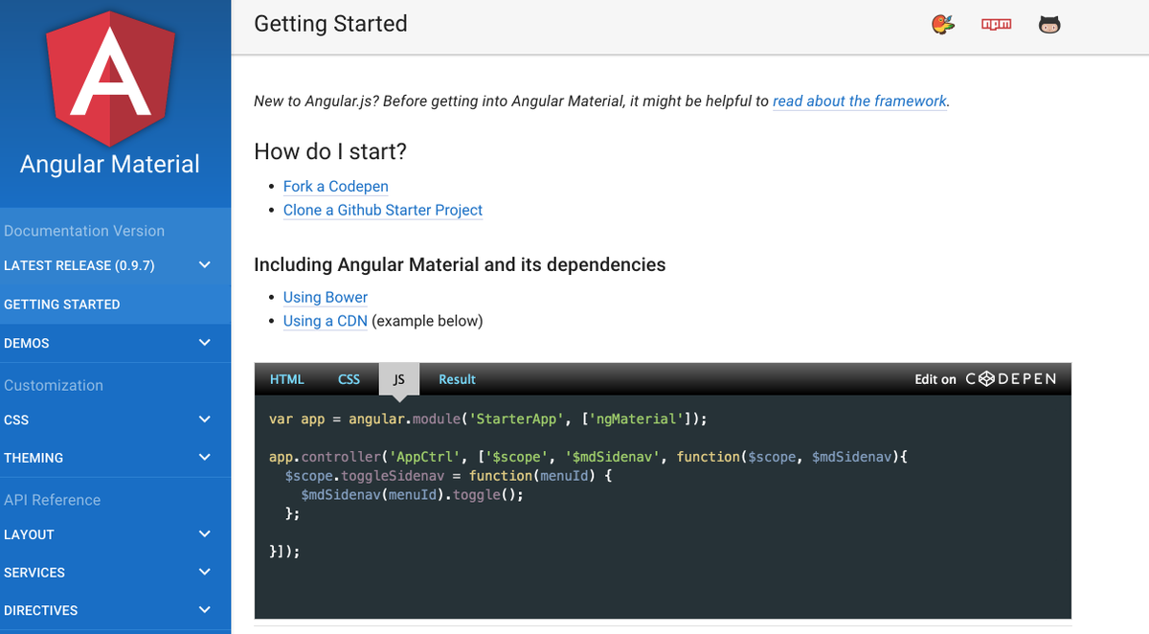Follow the 'read about the framework' link
Screen dimensions: 1149x634
(x=860, y=101)
